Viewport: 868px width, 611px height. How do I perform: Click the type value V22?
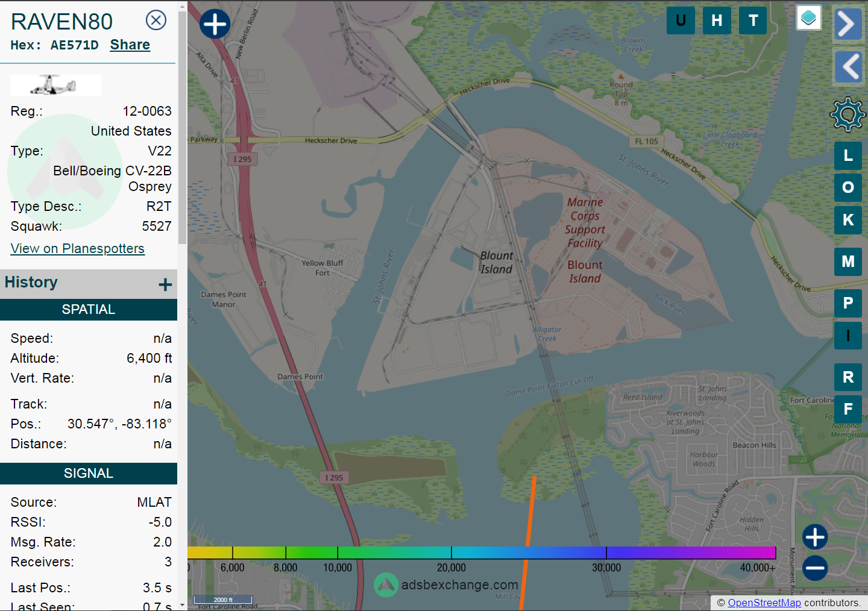pos(160,151)
